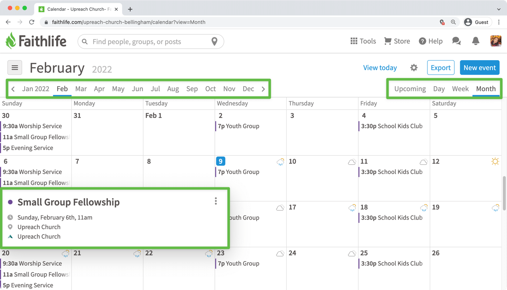Viewport: 507px width, 290px height.
Task: Switch to the Jan 2022 month
Action: coord(36,89)
